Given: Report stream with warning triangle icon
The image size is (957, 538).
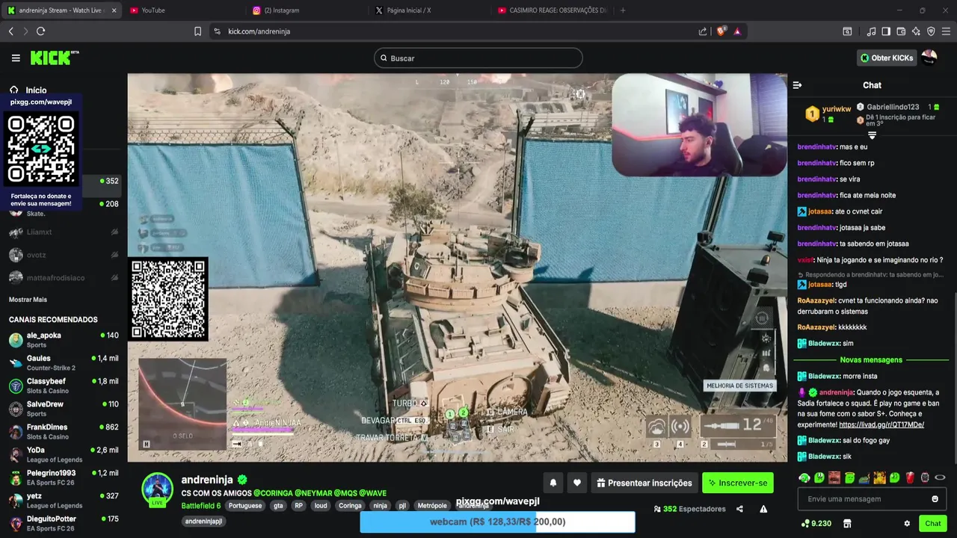Looking at the screenshot, I should [x=763, y=509].
